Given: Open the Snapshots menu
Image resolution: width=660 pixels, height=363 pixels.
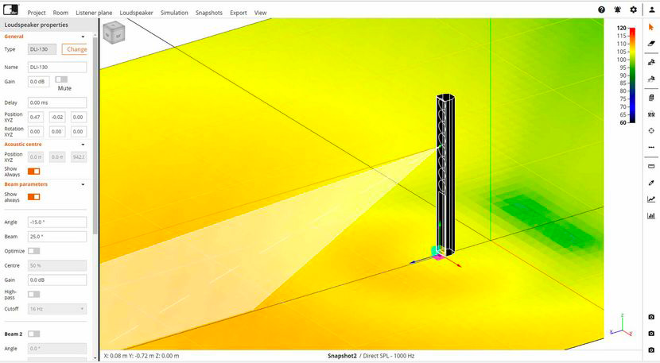Looking at the screenshot, I should [x=209, y=13].
